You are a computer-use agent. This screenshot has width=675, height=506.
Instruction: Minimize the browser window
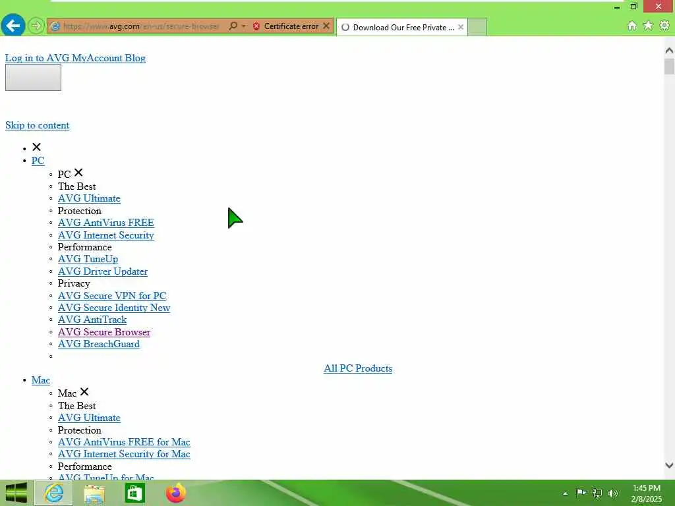(x=617, y=7)
